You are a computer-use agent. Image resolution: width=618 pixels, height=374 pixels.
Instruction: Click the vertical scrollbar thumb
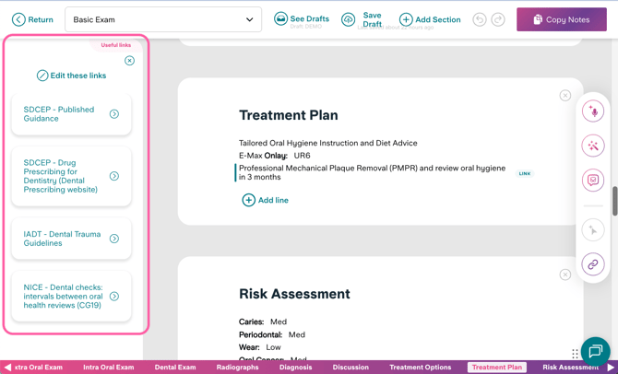click(x=614, y=201)
